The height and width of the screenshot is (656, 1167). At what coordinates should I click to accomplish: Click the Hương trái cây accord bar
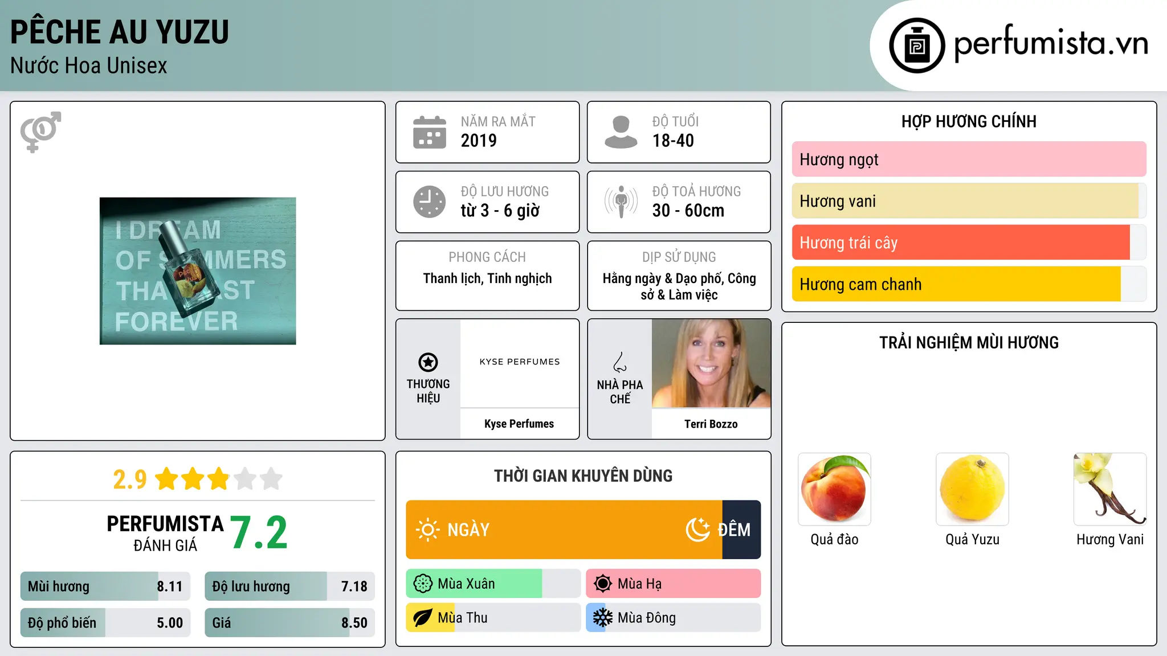[969, 243]
